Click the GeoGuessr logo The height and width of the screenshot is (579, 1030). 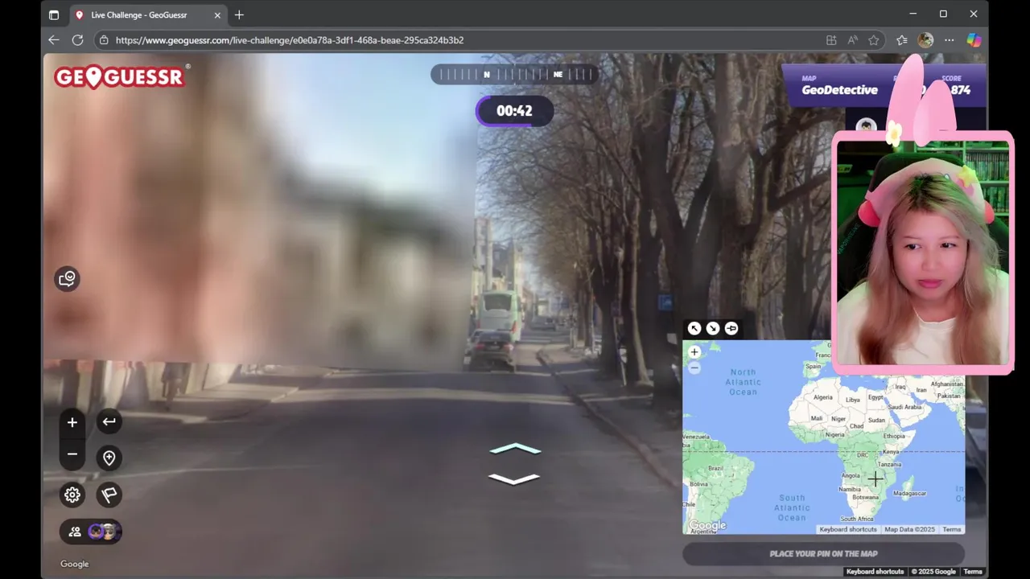coord(121,76)
